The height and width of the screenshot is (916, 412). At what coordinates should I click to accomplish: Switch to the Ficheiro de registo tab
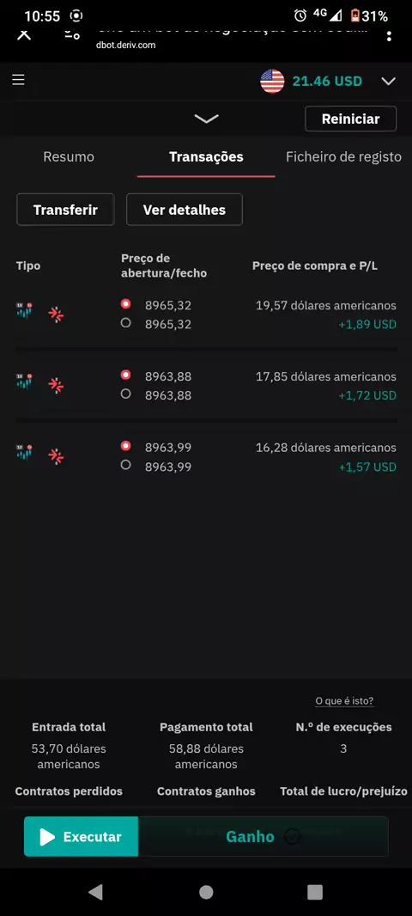click(343, 156)
